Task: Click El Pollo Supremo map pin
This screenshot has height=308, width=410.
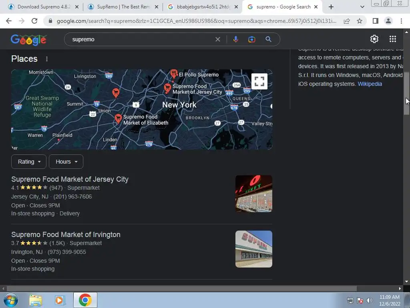Action: click(x=174, y=74)
